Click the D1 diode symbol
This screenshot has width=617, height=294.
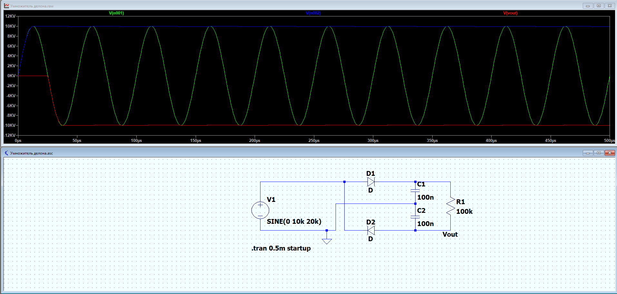pyautogui.click(x=371, y=182)
